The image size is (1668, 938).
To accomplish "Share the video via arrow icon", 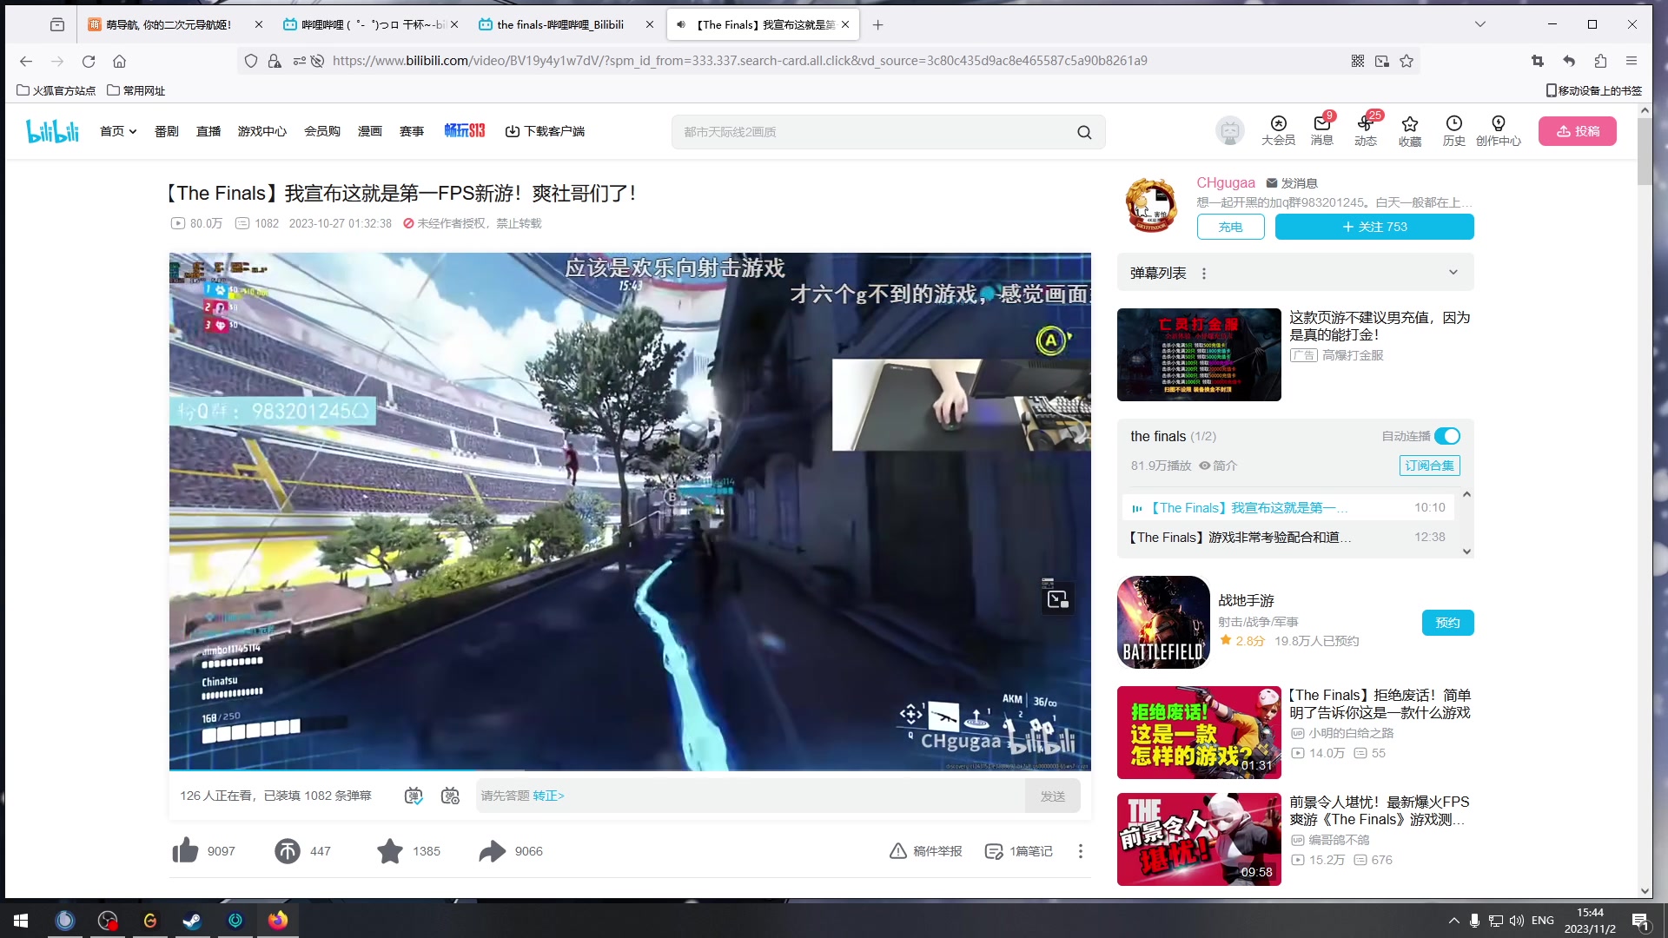I will tap(493, 851).
